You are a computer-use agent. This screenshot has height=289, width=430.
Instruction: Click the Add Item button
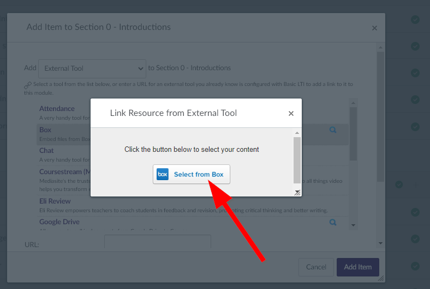point(358,267)
